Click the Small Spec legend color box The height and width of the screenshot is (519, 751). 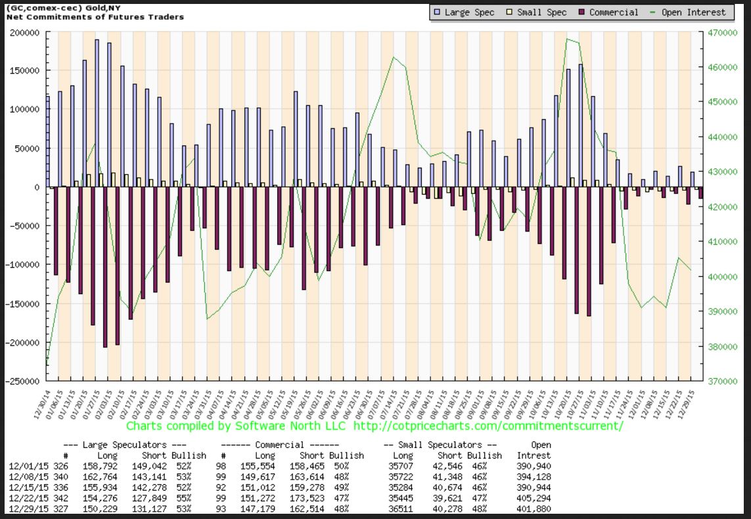click(x=511, y=12)
